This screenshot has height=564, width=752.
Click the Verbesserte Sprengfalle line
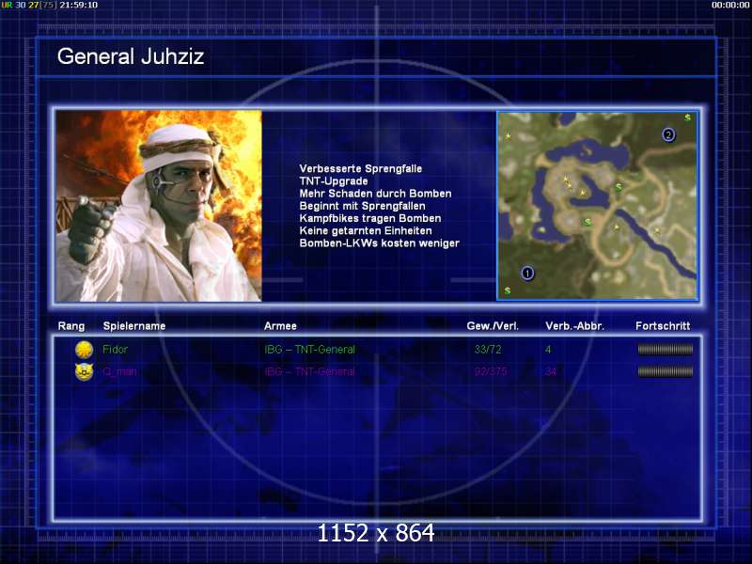(x=361, y=169)
